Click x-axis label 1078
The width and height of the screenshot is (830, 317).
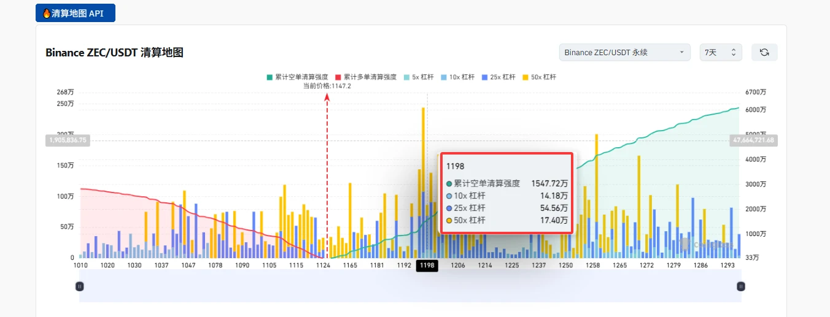[215, 265]
